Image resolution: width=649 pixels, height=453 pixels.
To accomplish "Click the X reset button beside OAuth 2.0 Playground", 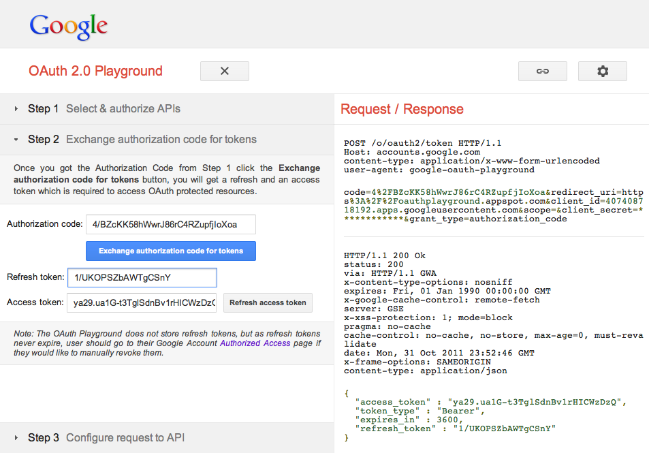I will click(x=225, y=72).
